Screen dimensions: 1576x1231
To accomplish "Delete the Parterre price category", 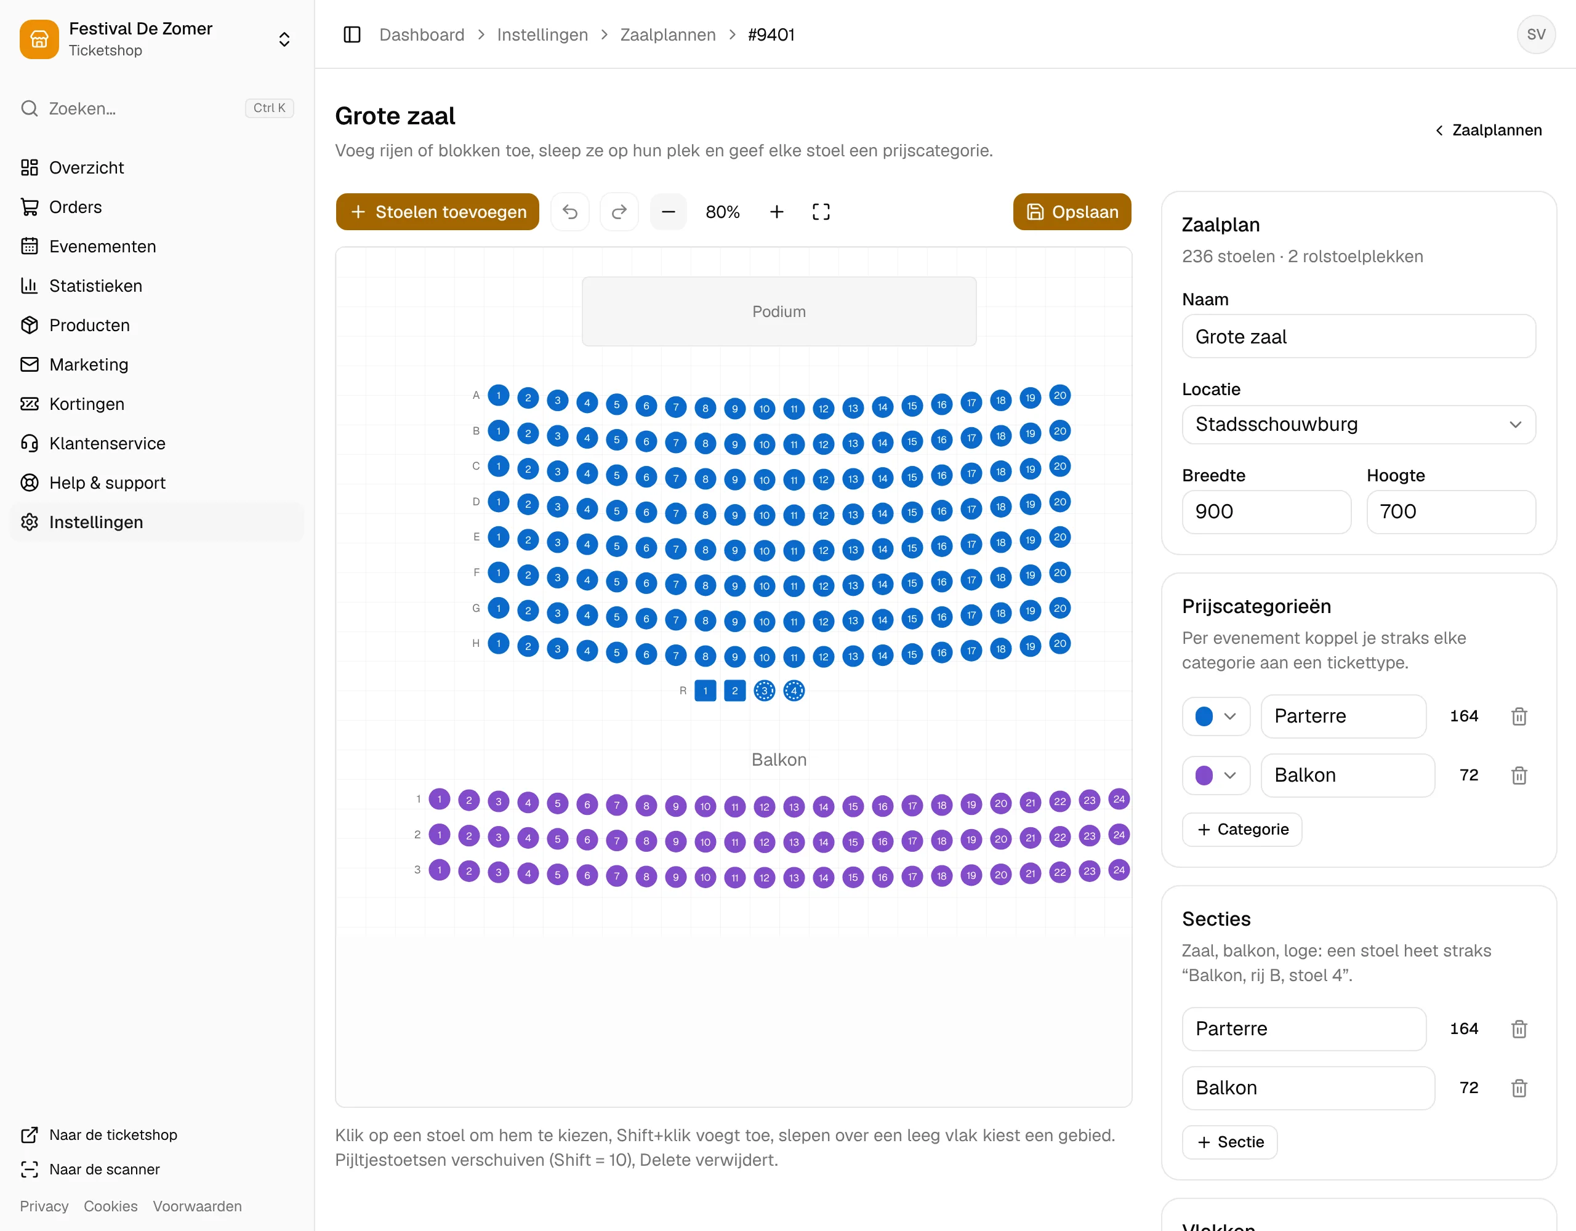I will pyautogui.click(x=1519, y=716).
